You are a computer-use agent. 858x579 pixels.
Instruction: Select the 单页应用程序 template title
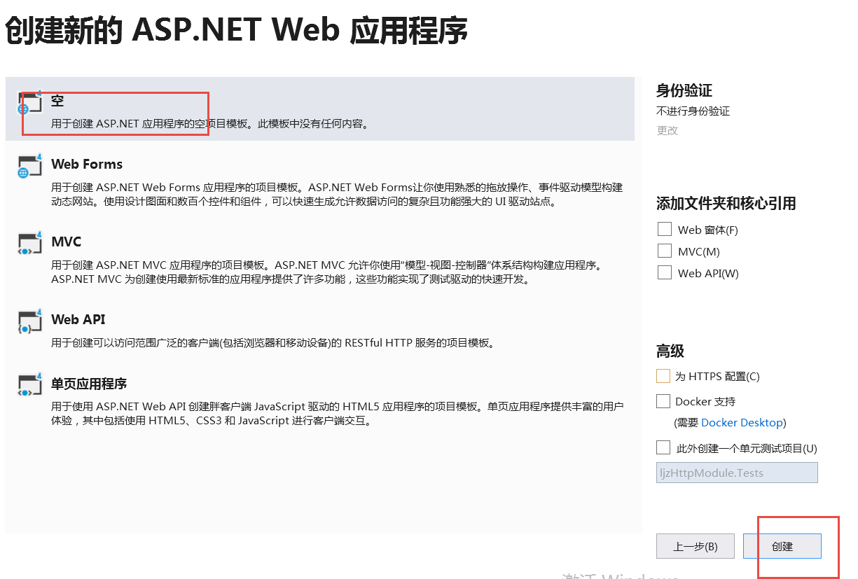point(89,384)
